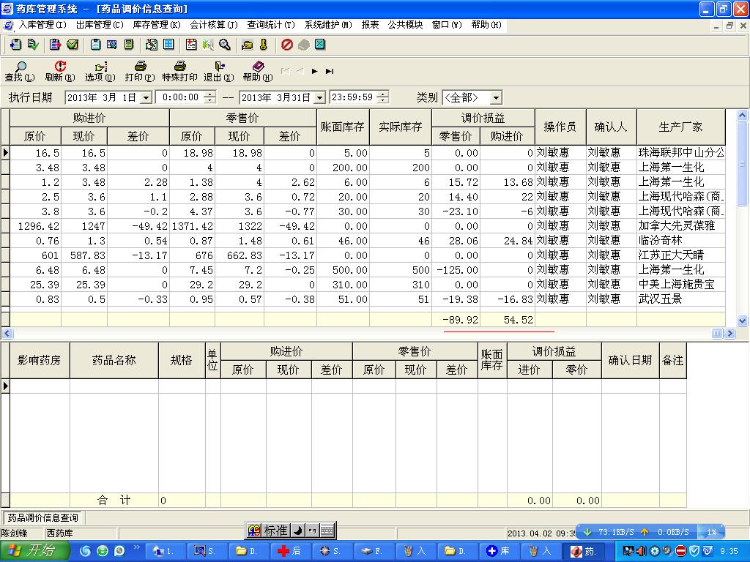Open the 类别 <全部> category dropdown

(x=496, y=98)
